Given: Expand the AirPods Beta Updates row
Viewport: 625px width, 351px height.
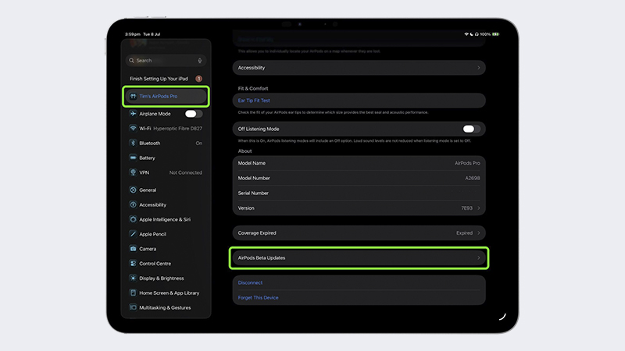Looking at the screenshot, I should coord(359,257).
